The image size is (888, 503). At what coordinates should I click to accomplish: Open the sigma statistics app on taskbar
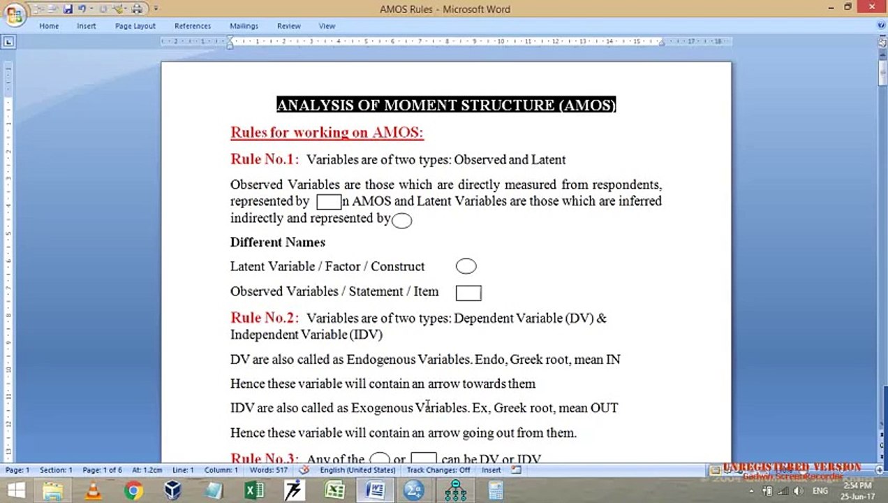coord(415,491)
